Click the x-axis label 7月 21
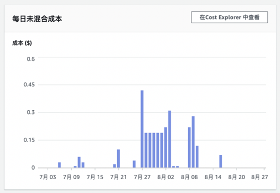The width and height of the screenshot is (280, 193). [x=118, y=177]
